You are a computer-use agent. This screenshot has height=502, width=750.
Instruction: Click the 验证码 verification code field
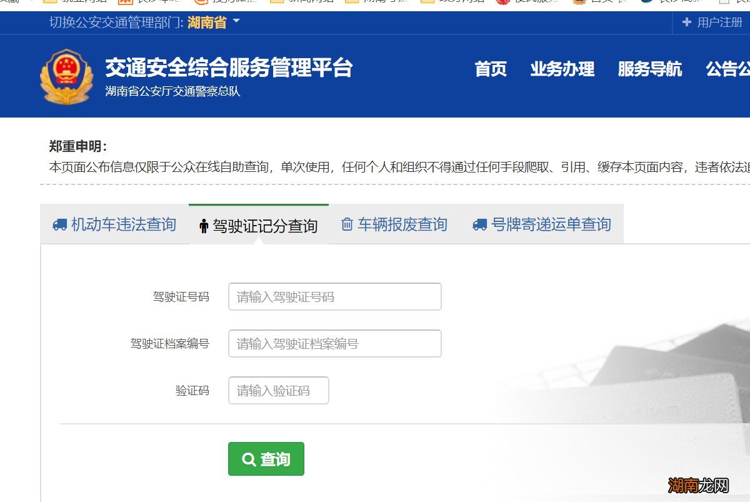[x=279, y=390]
